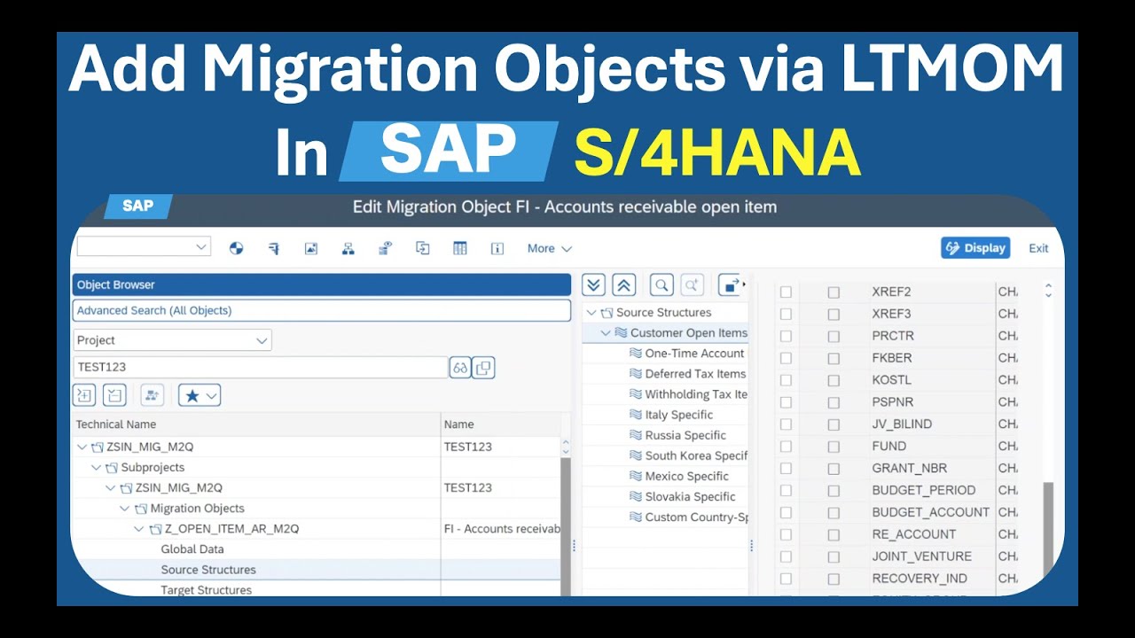Image resolution: width=1135 pixels, height=638 pixels.
Task: Open the Project object type dropdown
Action: (262, 340)
